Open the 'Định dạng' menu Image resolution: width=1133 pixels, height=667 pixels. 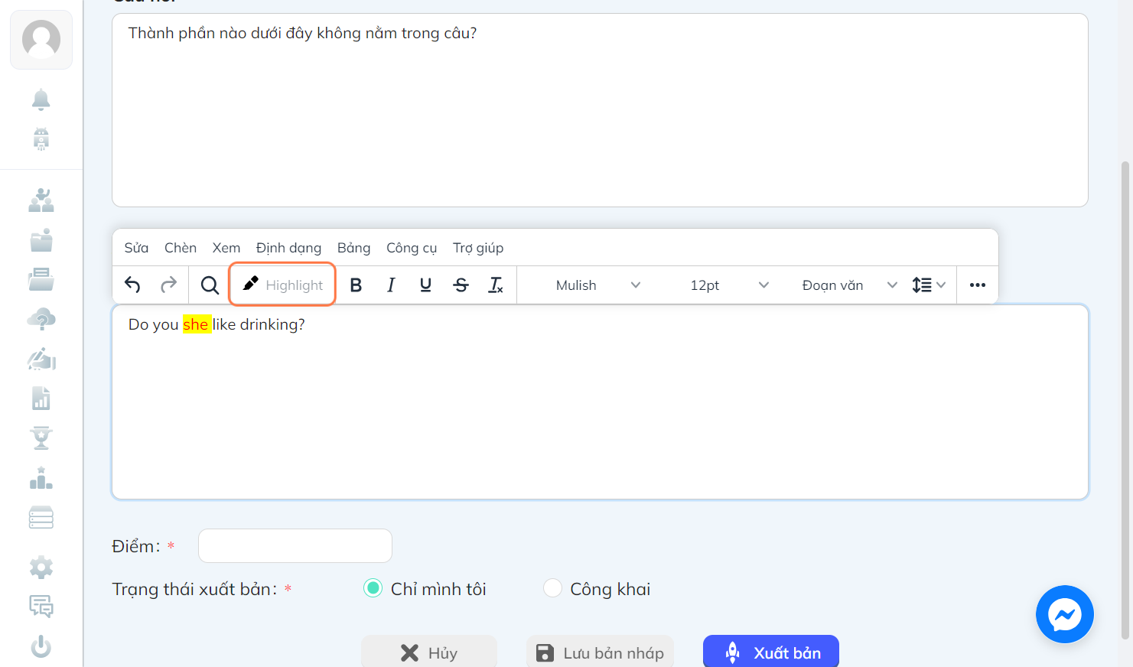pyautogui.click(x=288, y=248)
